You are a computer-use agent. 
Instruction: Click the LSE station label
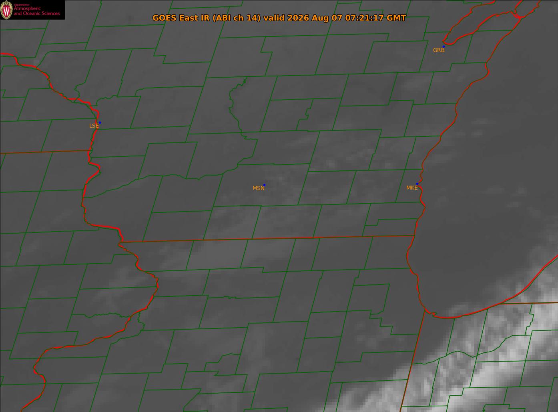pyautogui.click(x=94, y=126)
